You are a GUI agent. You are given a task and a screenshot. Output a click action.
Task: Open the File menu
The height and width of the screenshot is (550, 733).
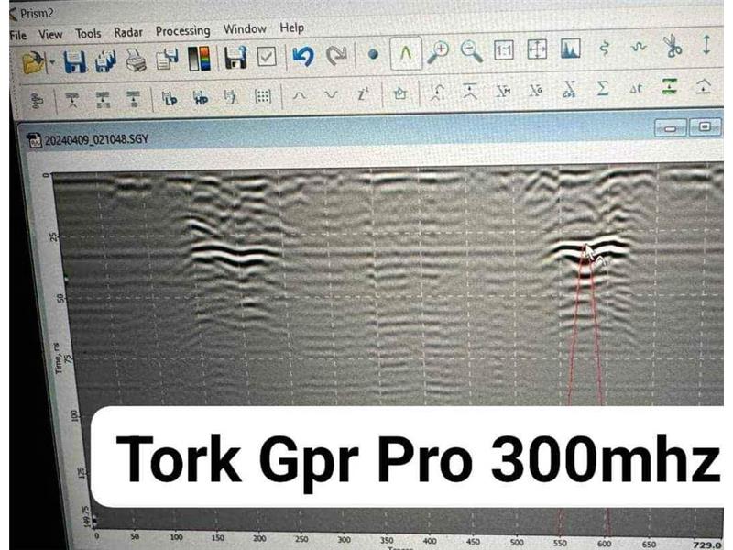(18, 36)
